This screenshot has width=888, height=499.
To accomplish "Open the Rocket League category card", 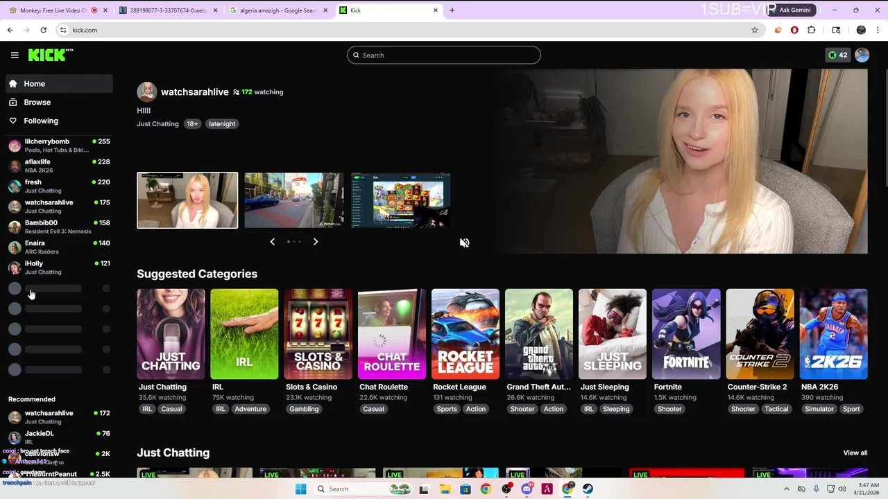I will click(466, 334).
